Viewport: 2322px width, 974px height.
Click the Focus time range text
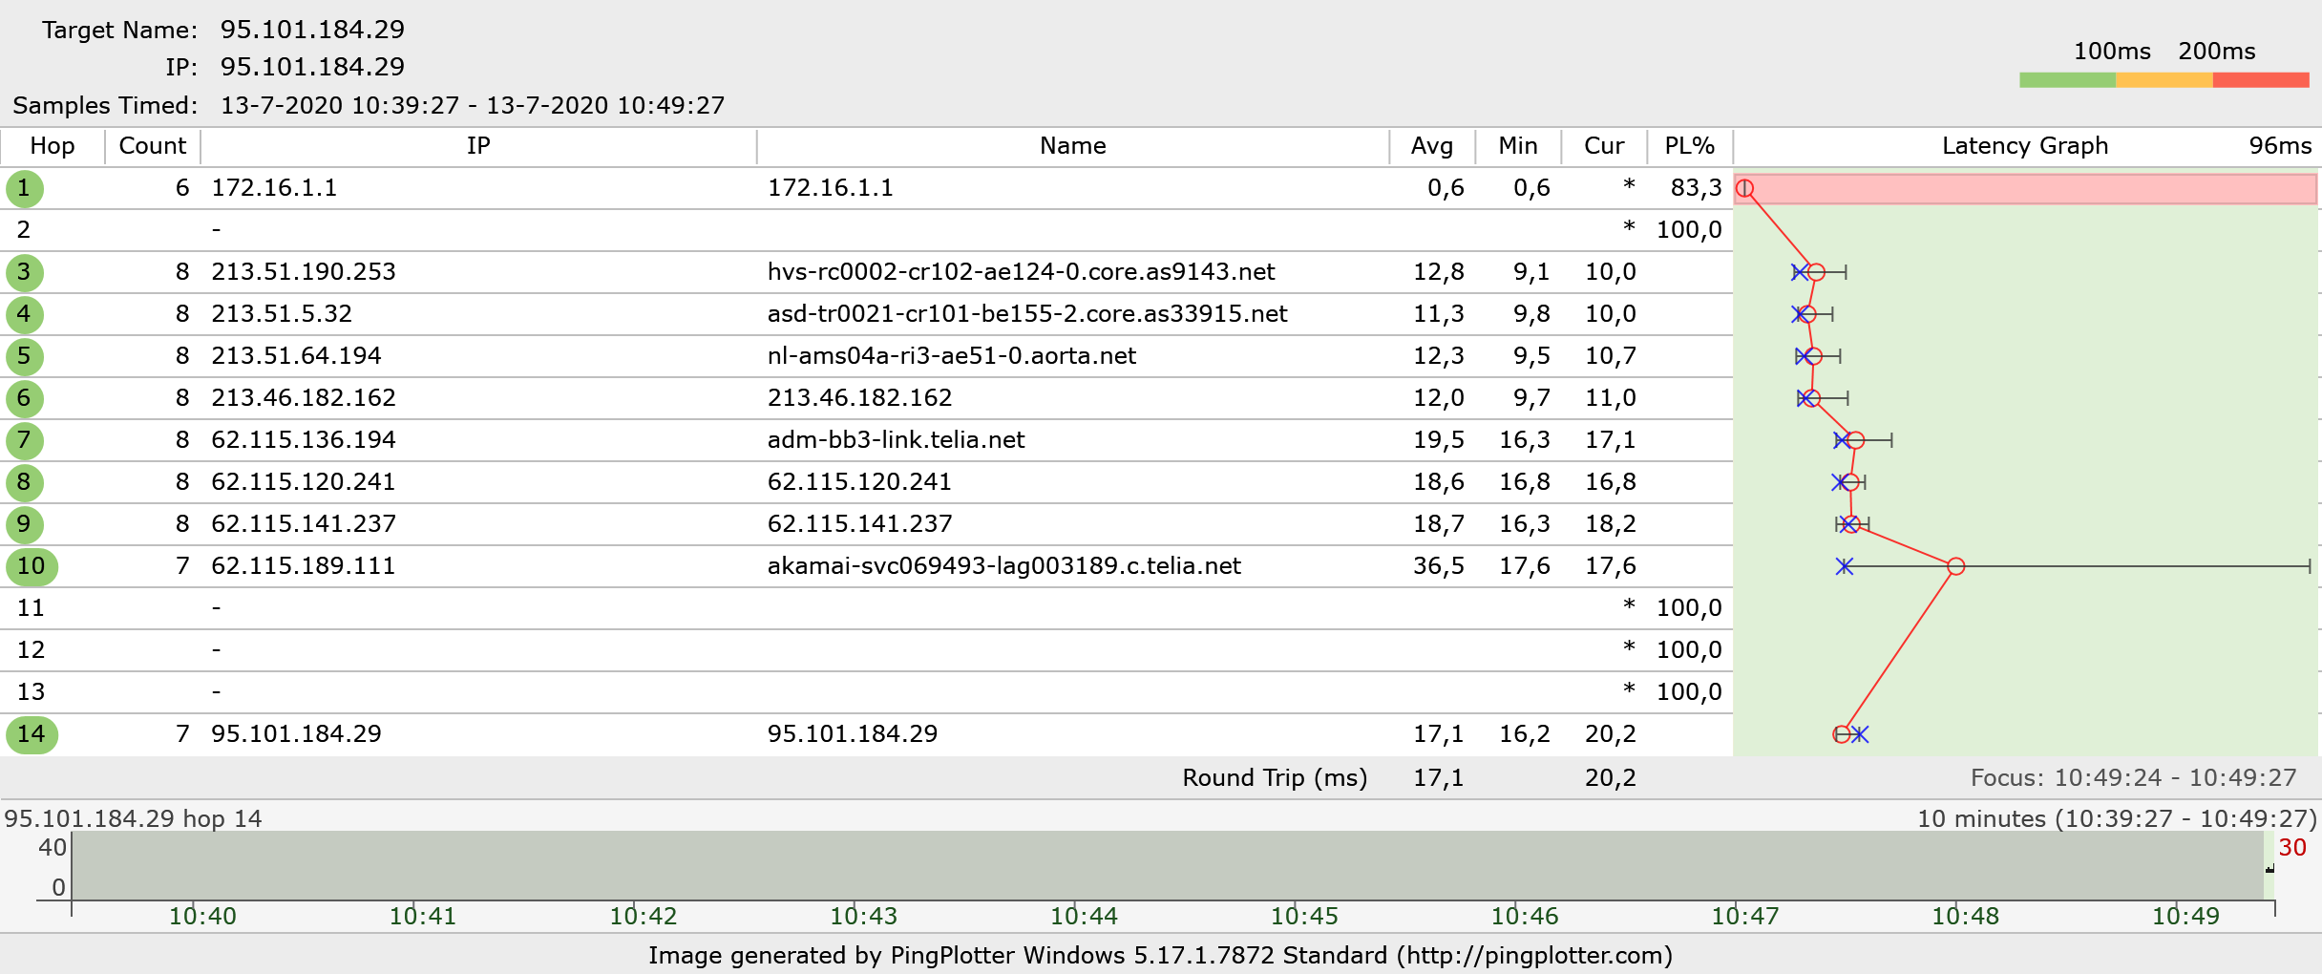pyautogui.click(x=2133, y=778)
